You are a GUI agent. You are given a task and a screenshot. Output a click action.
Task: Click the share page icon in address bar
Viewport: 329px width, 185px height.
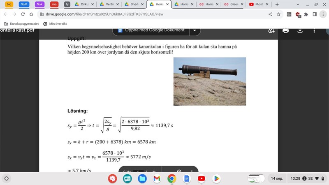tap(270, 14)
